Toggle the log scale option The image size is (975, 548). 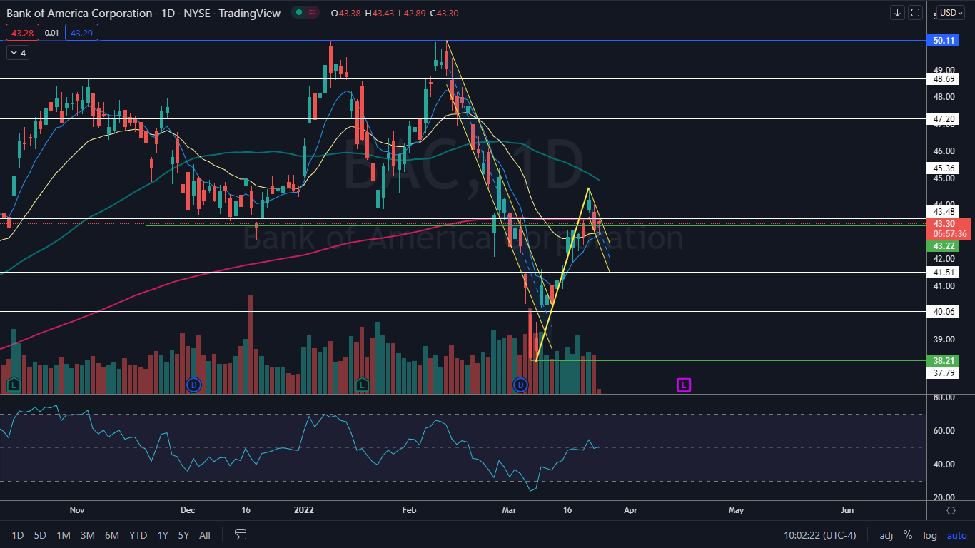(x=930, y=535)
